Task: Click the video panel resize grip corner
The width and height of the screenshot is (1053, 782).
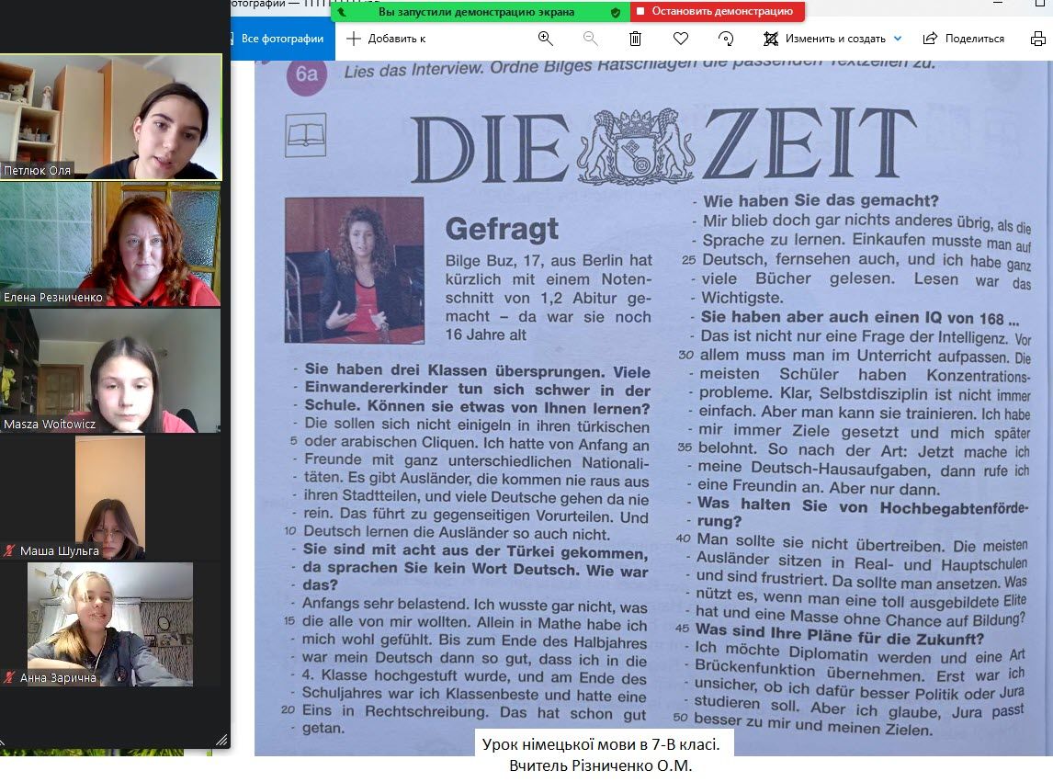Action: point(221,740)
